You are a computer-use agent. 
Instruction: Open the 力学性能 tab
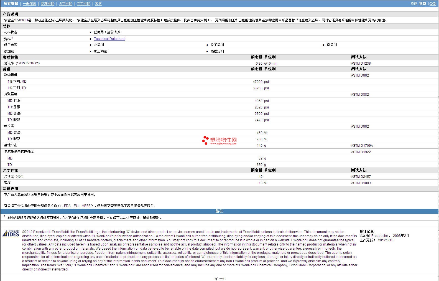[x=65, y=4]
